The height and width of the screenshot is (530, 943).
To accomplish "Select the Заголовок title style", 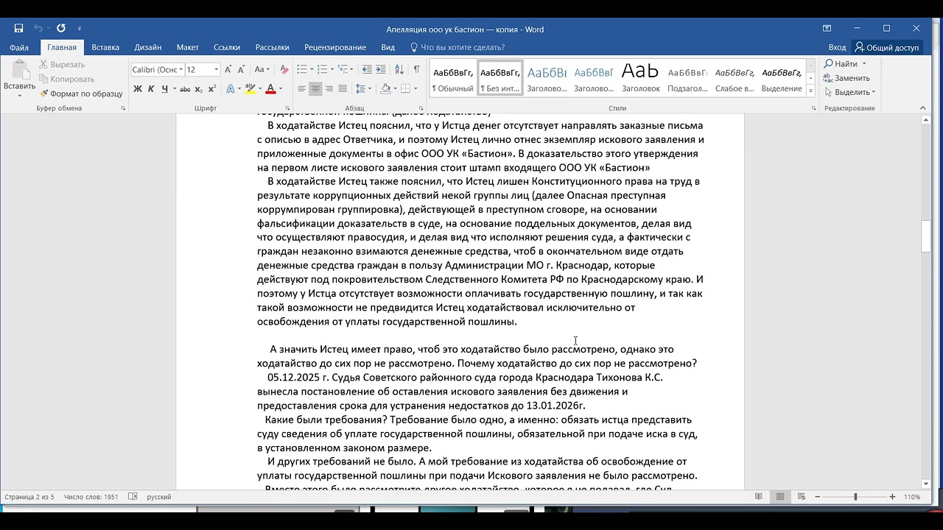I will 640,78.
